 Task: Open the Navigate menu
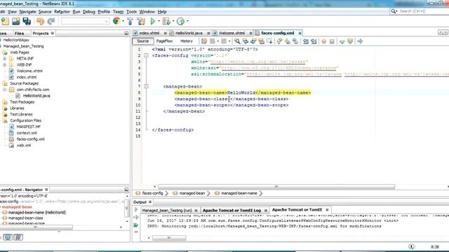click(x=27, y=12)
